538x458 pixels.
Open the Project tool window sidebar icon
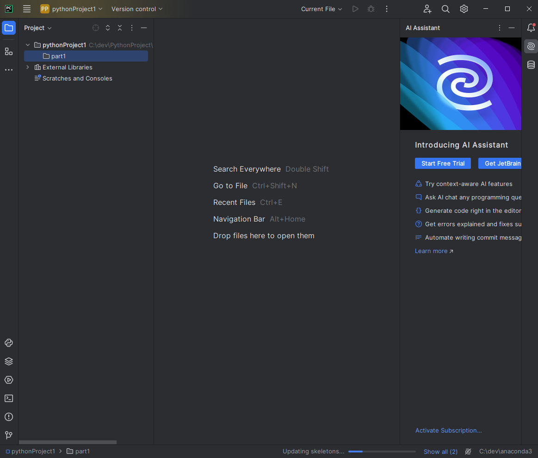click(9, 28)
